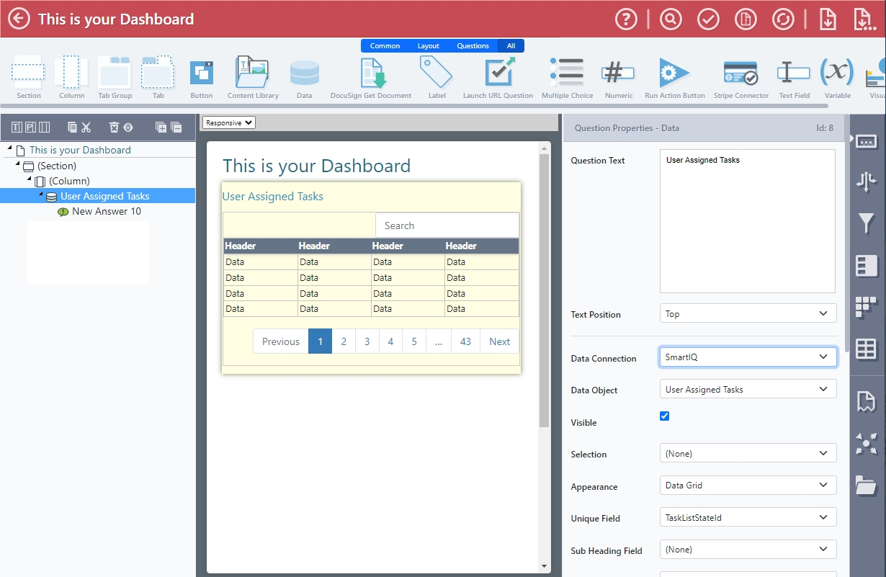Click the document with down arrow save icon
Viewport: 886px width, 577px height.
point(828,19)
